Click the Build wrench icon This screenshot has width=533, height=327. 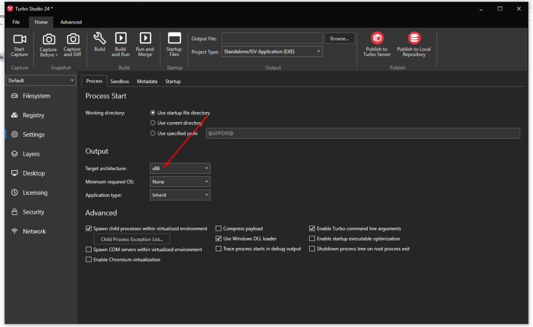click(x=100, y=38)
